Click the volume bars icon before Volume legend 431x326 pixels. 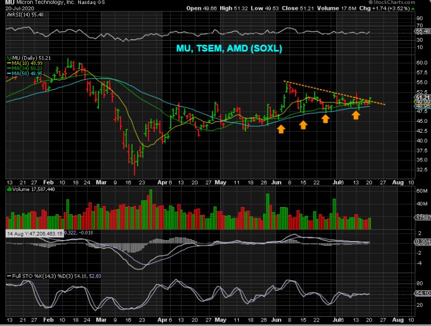pyautogui.click(x=9, y=189)
